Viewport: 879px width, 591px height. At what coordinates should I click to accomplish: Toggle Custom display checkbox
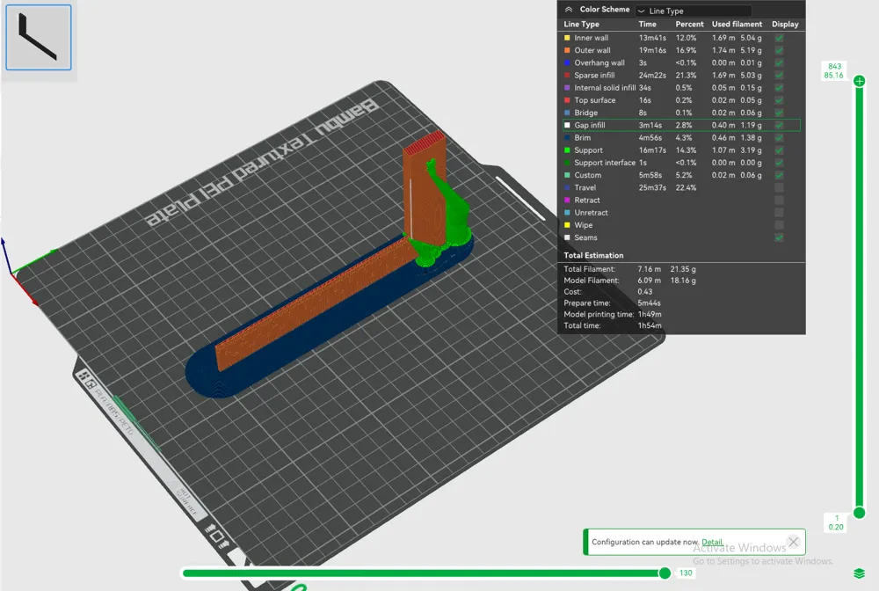tap(779, 175)
